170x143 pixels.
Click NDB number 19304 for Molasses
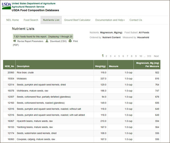(x=11, y=78)
